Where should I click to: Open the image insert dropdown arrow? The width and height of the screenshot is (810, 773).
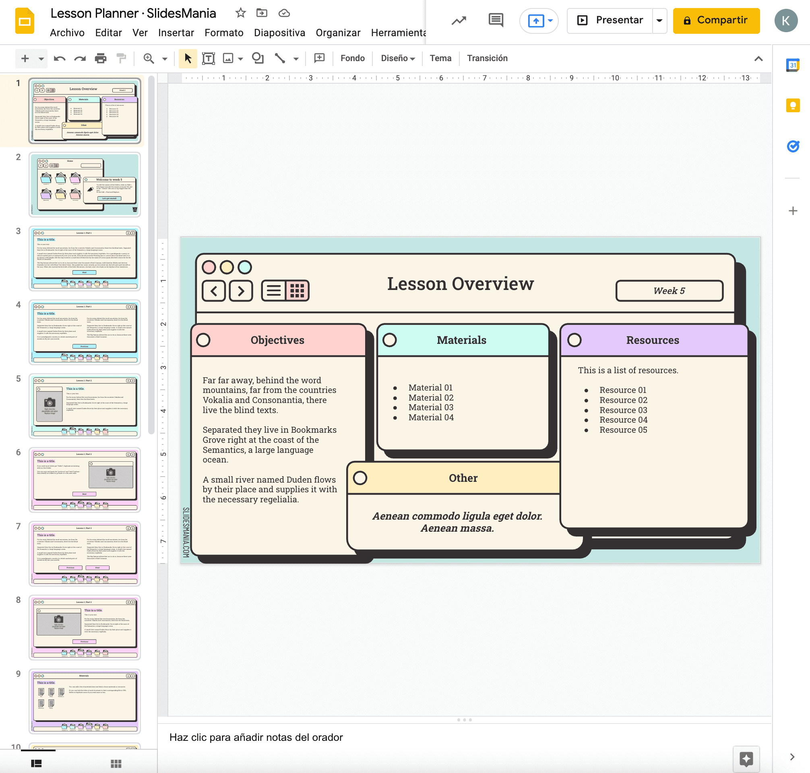[x=240, y=58]
